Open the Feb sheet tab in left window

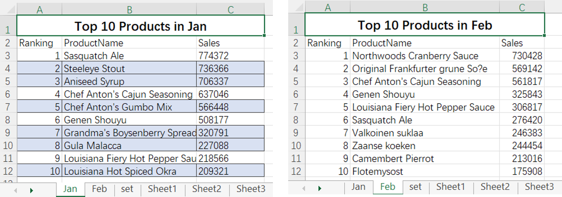point(99,189)
